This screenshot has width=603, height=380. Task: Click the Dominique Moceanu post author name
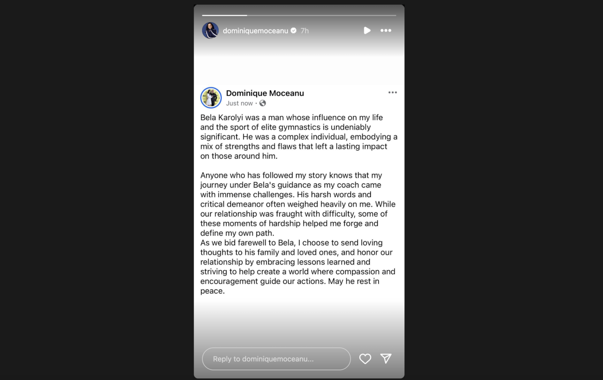pos(265,93)
